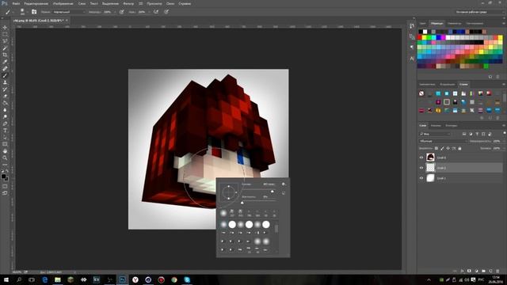
Task: Select the Rectangular Marquee tool
Action: pyautogui.click(x=5, y=34)
